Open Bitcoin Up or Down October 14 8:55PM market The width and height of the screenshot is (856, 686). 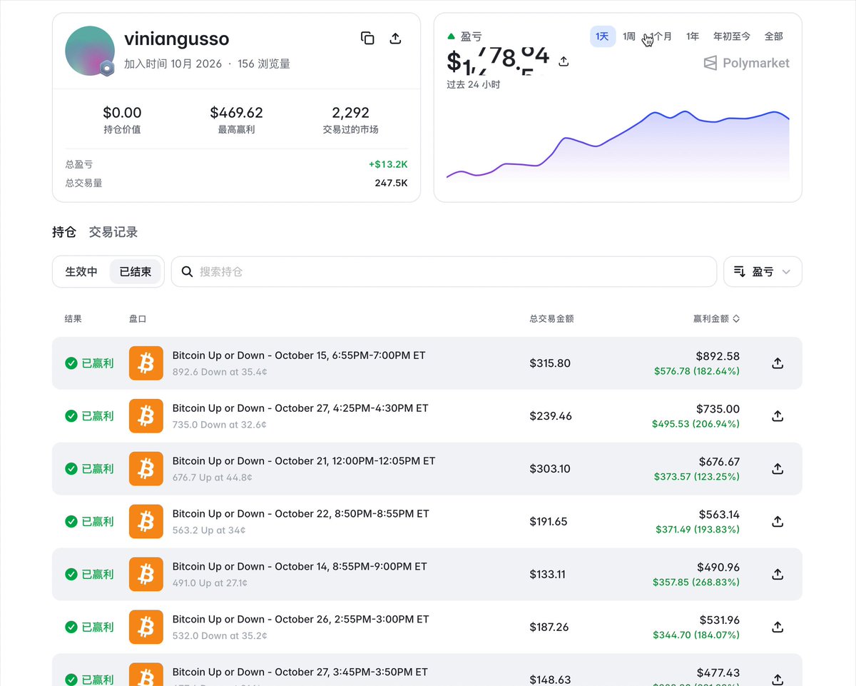(300, 567)
